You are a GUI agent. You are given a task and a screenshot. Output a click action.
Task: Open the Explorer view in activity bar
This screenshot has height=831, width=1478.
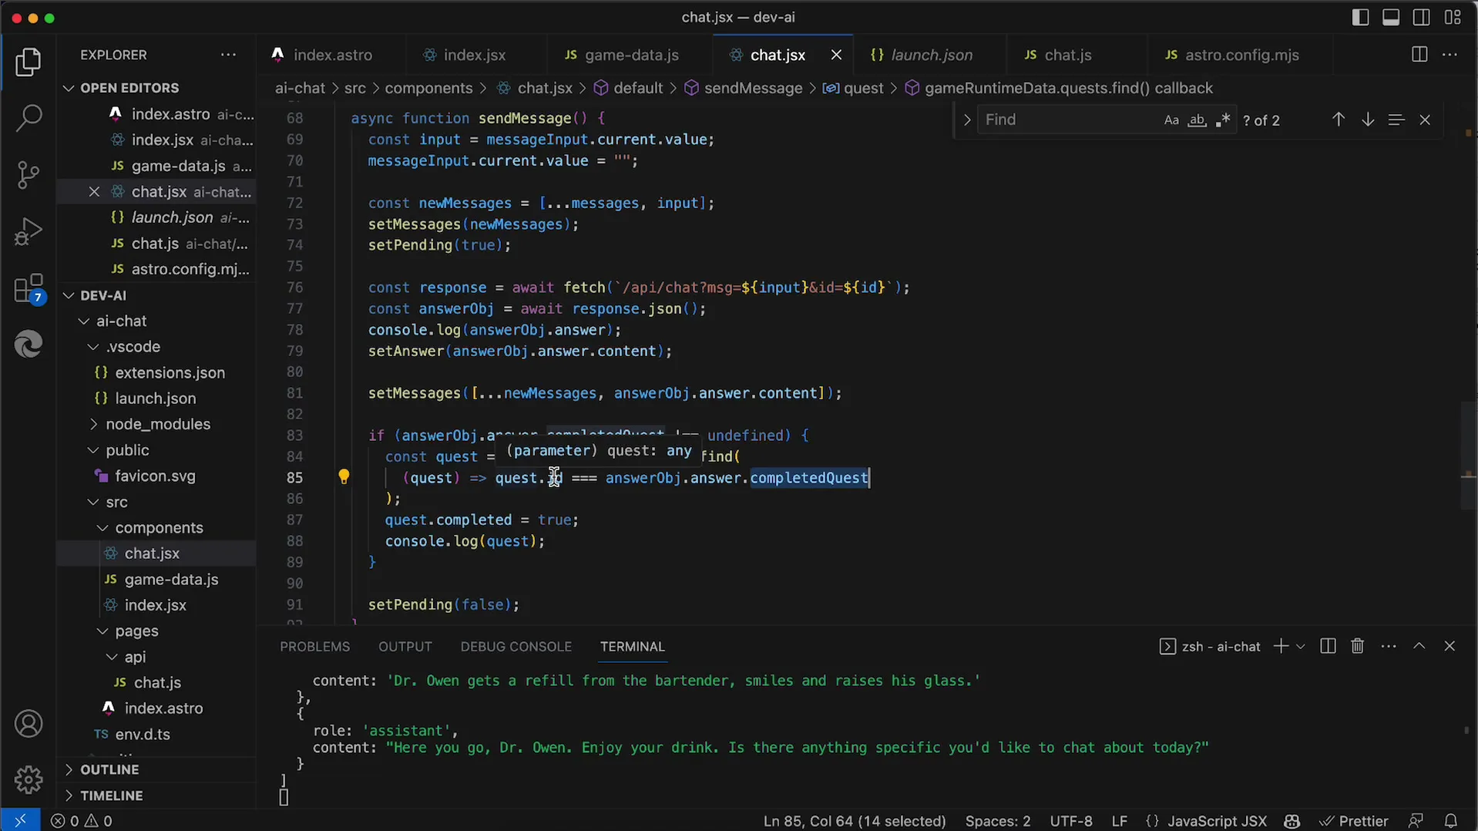[29, 62]
